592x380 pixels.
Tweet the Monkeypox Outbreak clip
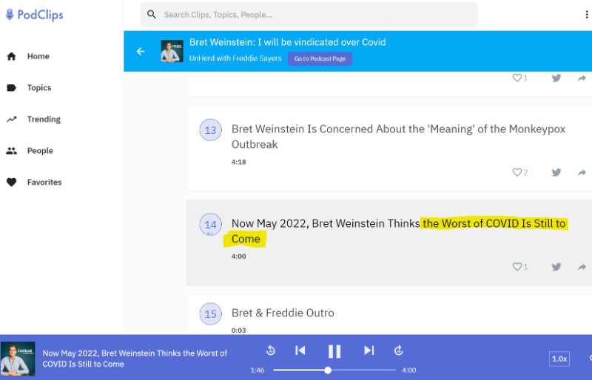pos(556,172)
